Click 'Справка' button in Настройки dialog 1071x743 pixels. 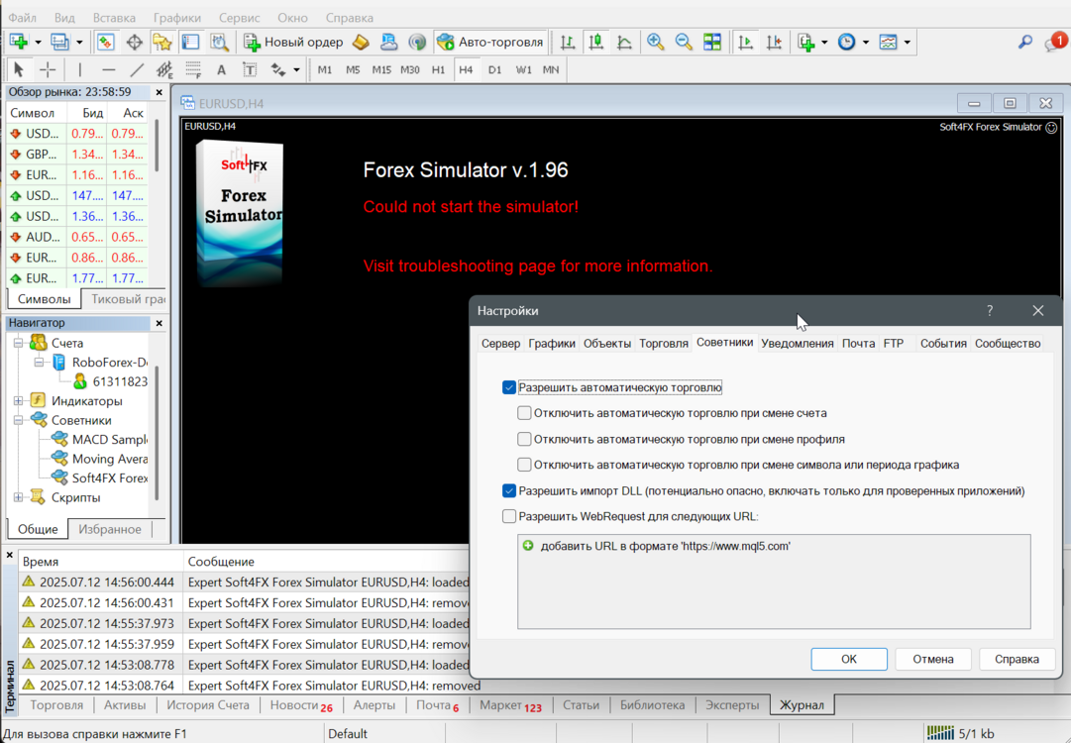coord(1017,659)
